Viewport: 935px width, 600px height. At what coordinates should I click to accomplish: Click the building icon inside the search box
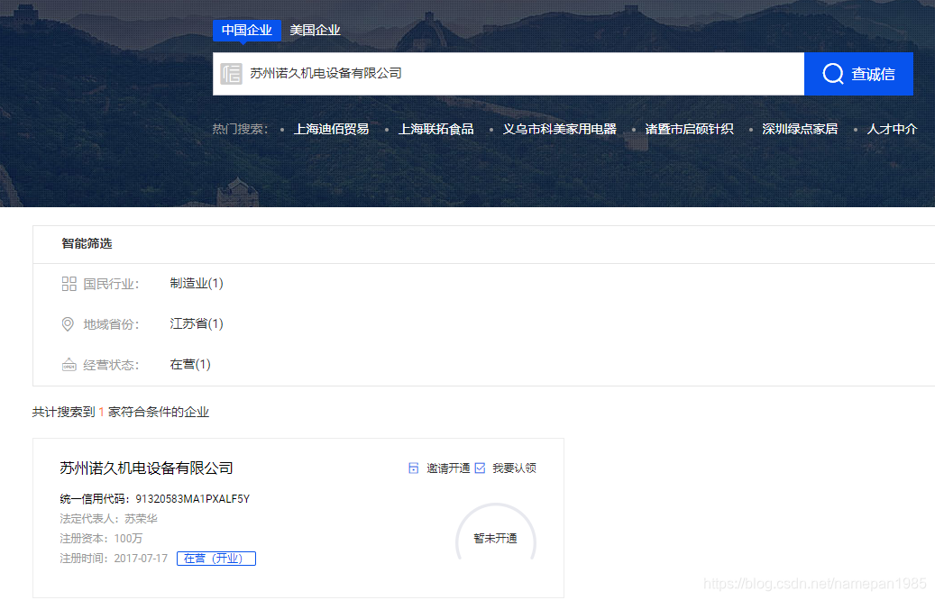click(230, 73)
